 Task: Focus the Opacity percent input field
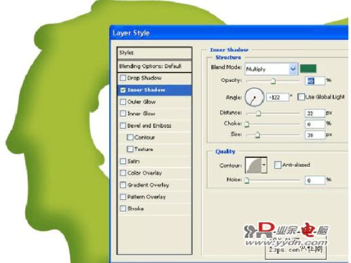pos(315,81)
